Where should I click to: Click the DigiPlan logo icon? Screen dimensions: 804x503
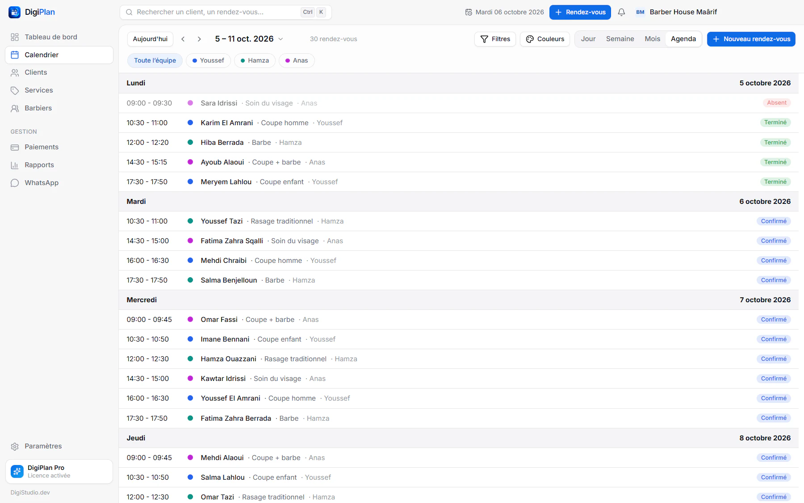tap(14, 12)
